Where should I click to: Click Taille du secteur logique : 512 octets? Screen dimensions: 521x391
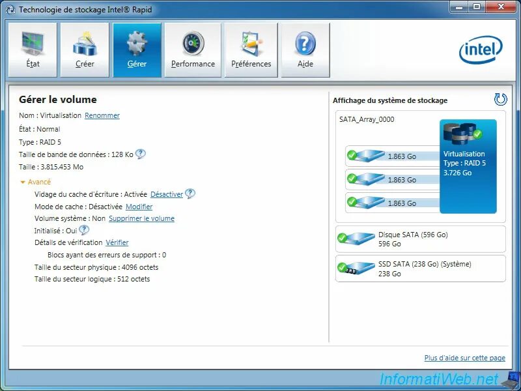click(92, 279)
